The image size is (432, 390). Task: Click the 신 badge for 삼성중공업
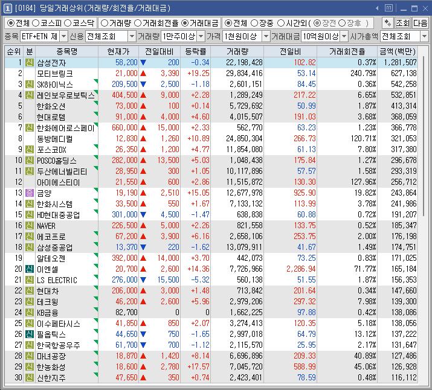(x=30, y=247)
